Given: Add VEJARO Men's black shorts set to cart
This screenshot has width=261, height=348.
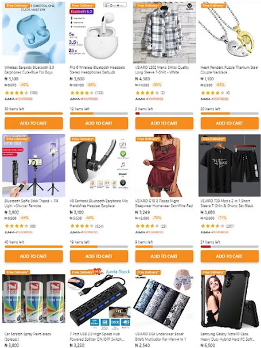Looking at the screenshot, I should click(x=229, y=256).
